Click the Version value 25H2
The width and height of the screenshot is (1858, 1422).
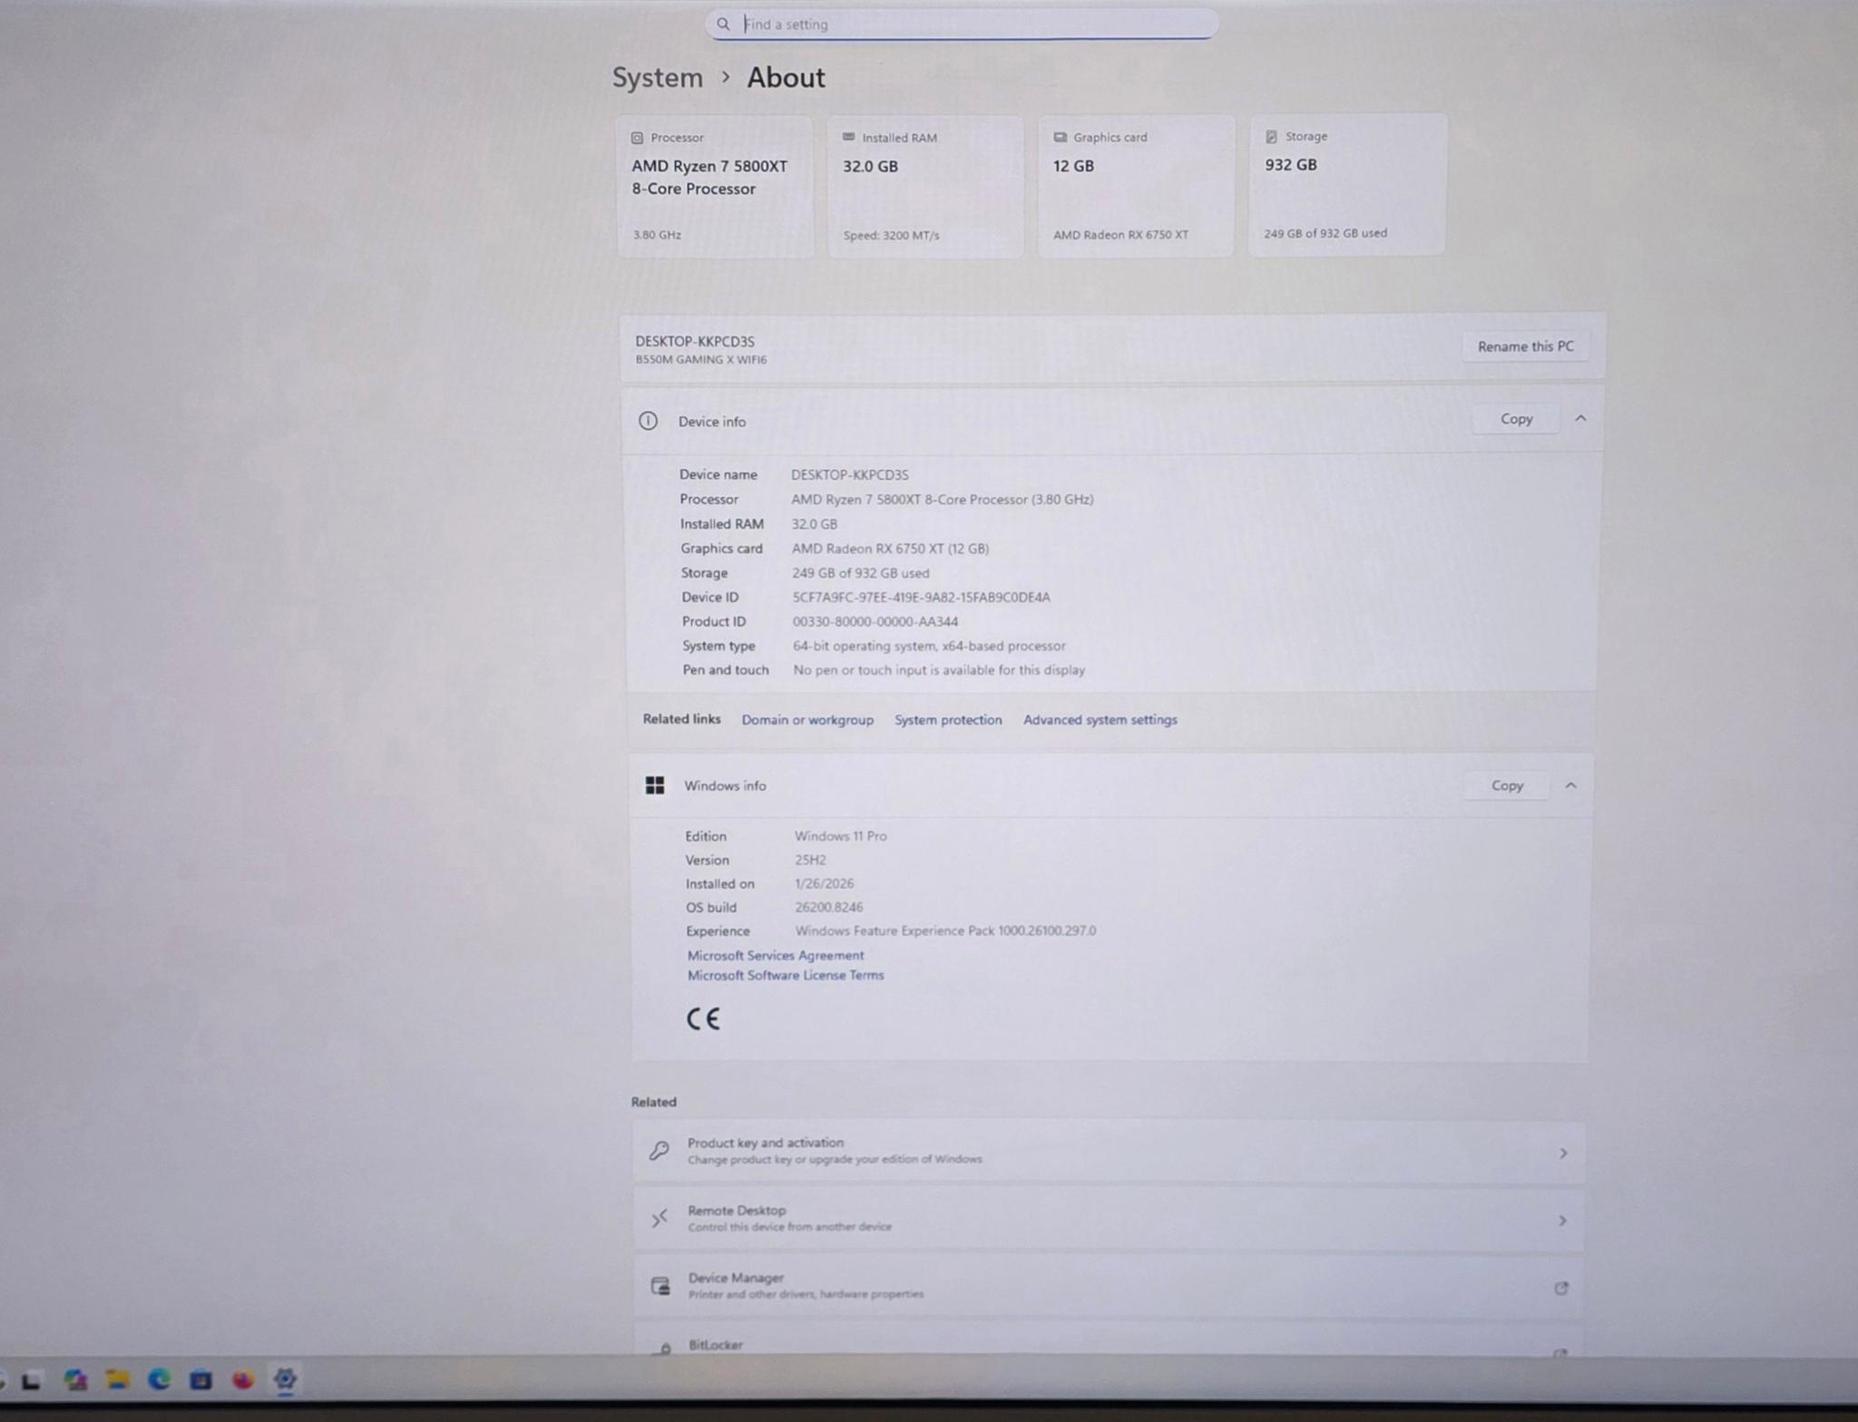tap(810, 860)
